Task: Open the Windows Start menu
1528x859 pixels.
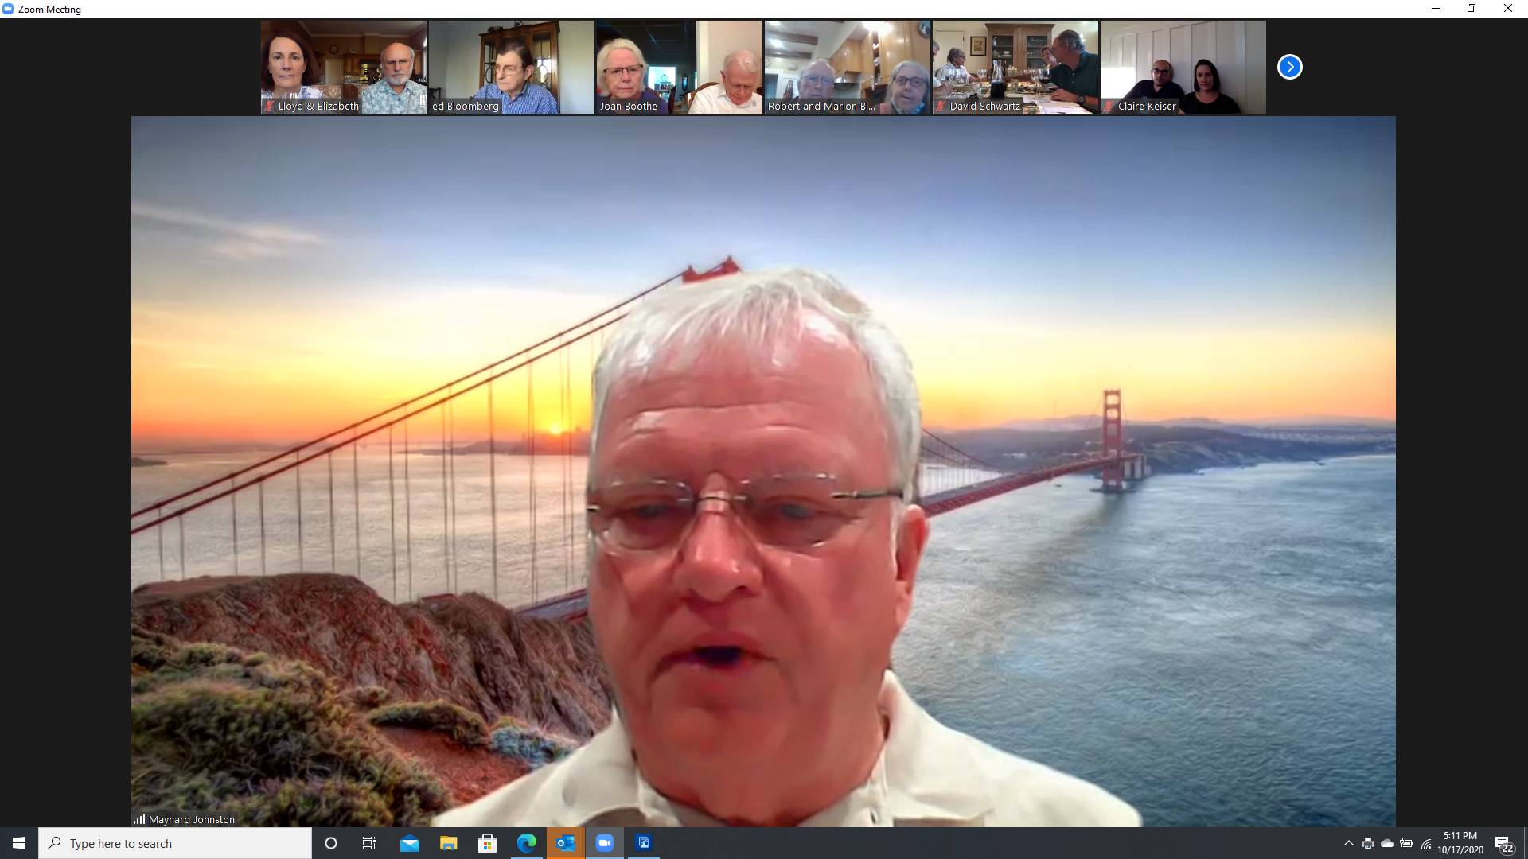Action: 19,843
